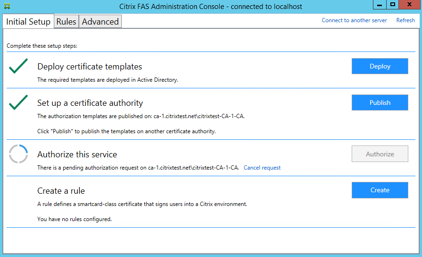Screen dimensions: 422x257
Task: Click the Authorize this service heading
Action: [x=77, y=154]
